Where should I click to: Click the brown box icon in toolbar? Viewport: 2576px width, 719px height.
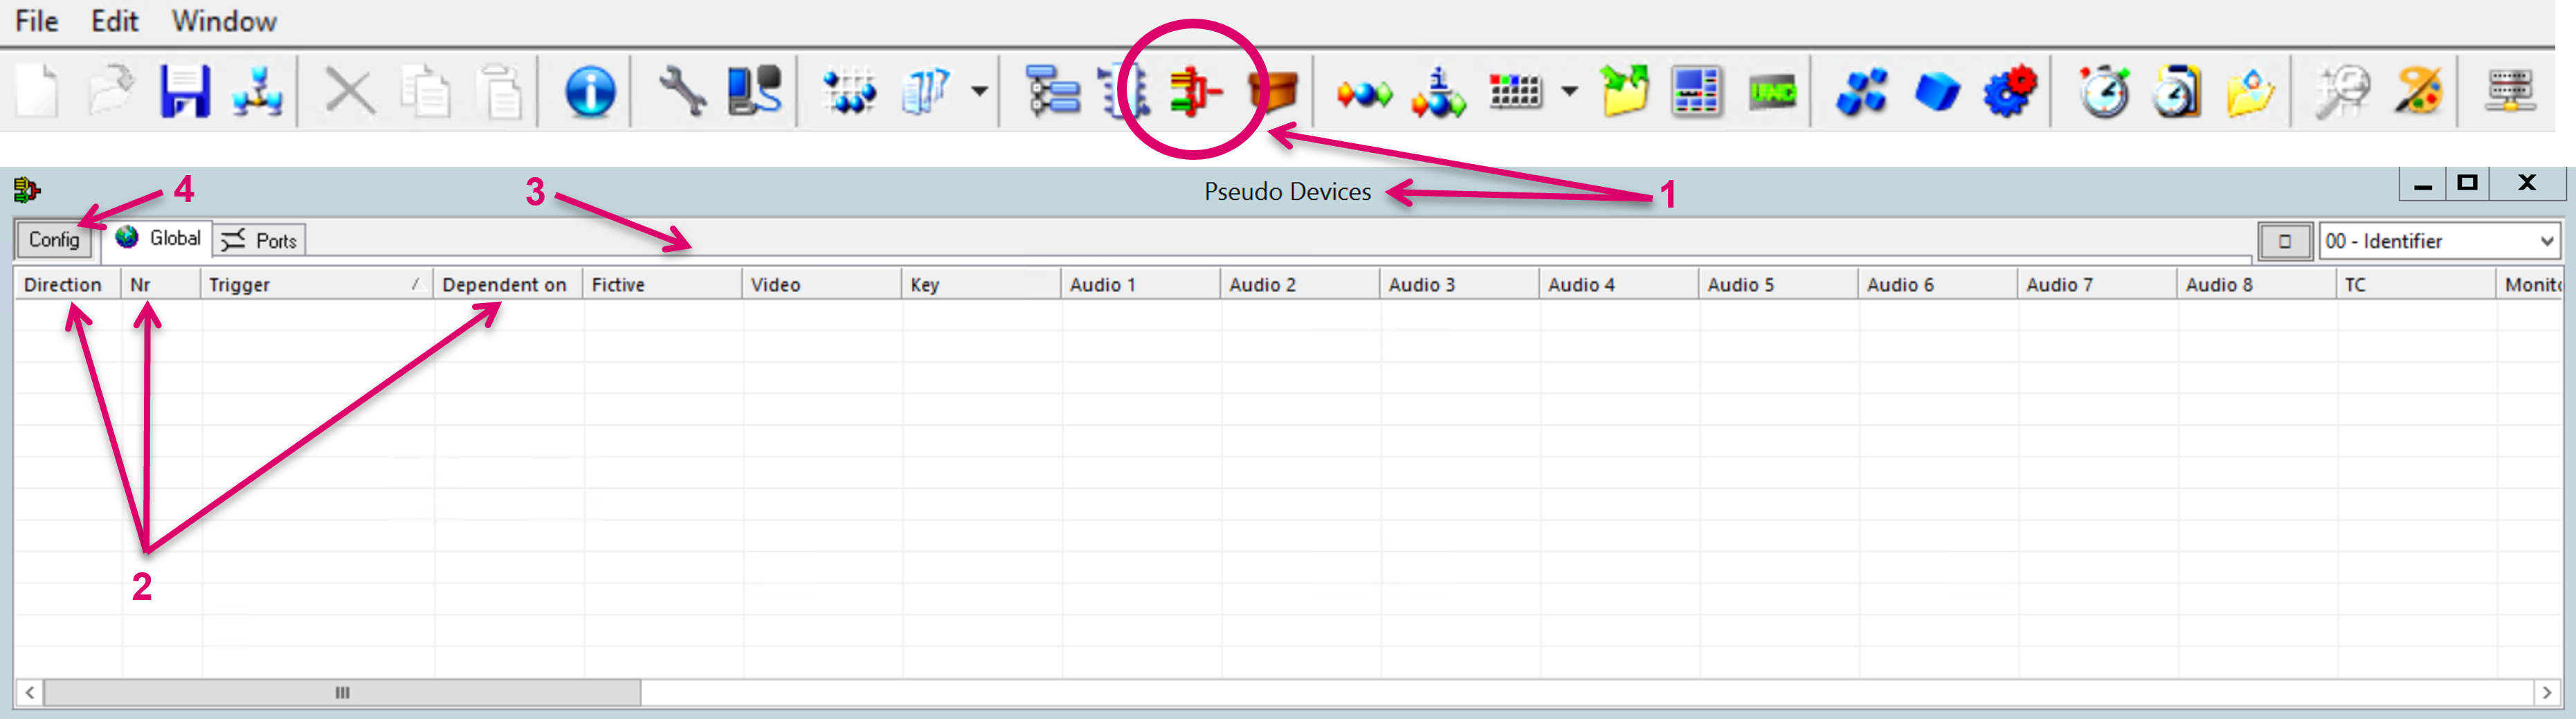coord(1272,92)
